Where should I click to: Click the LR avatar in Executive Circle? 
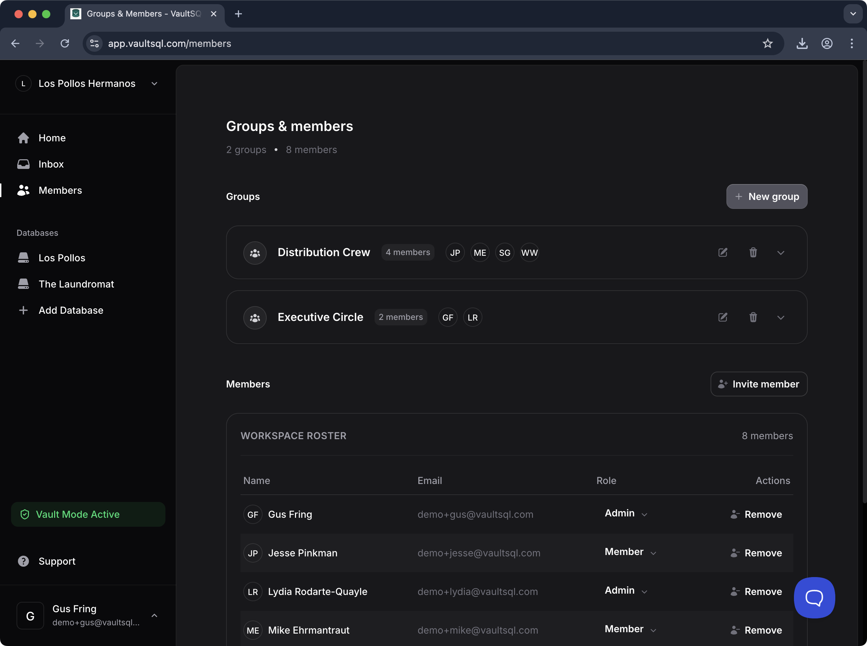coord(472,317)
